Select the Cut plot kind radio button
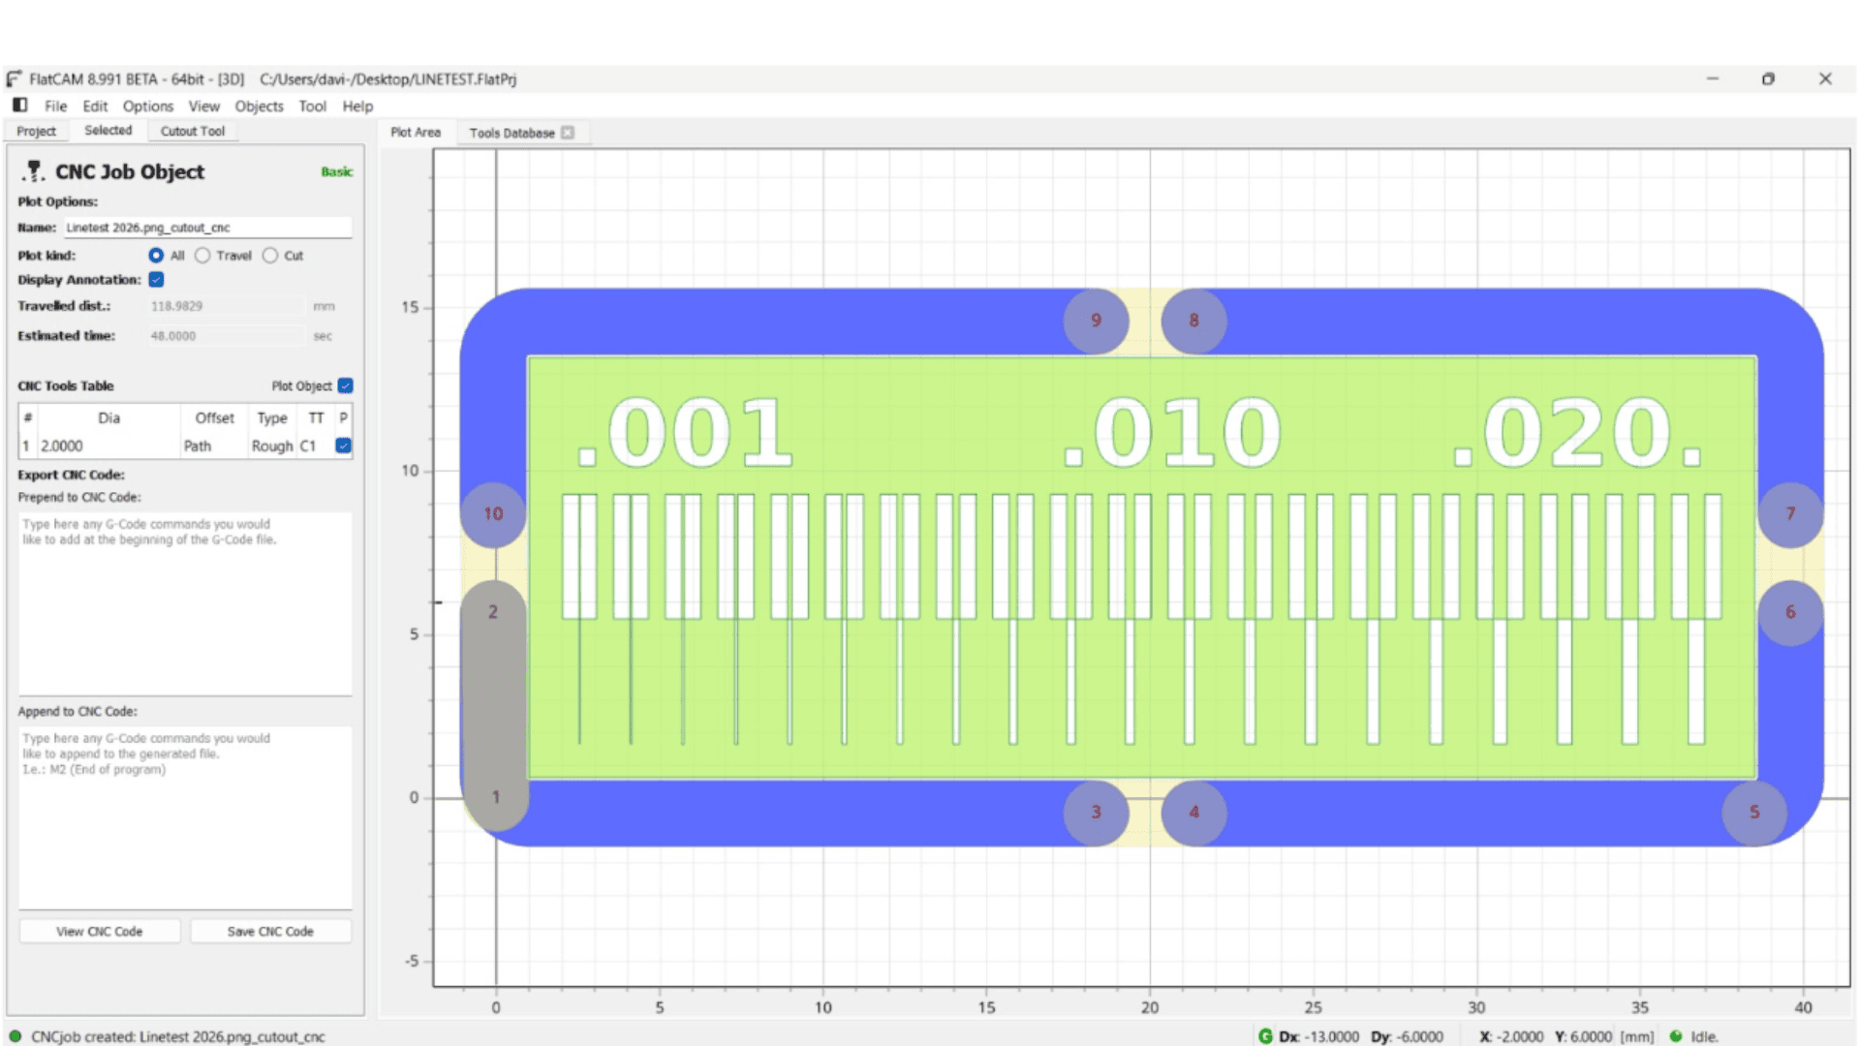Screen dimensions: 1860x1046 (x=270, y=256)
